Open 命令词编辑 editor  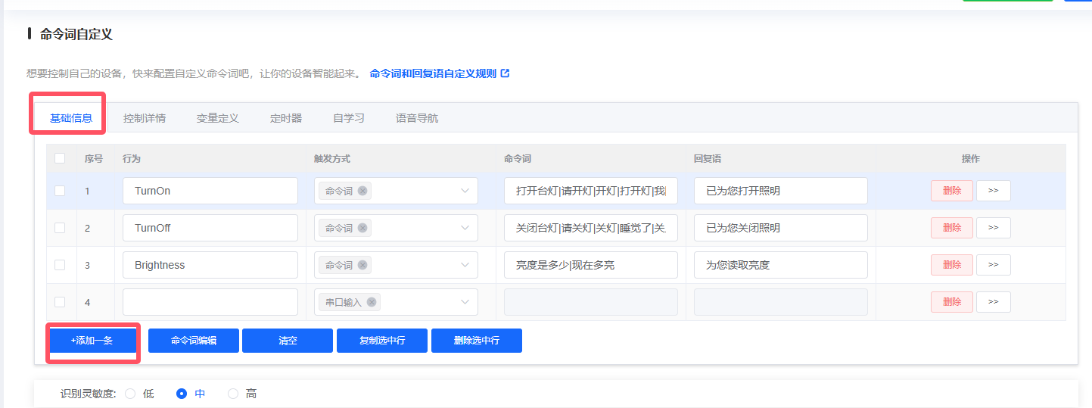click(194, 341)
